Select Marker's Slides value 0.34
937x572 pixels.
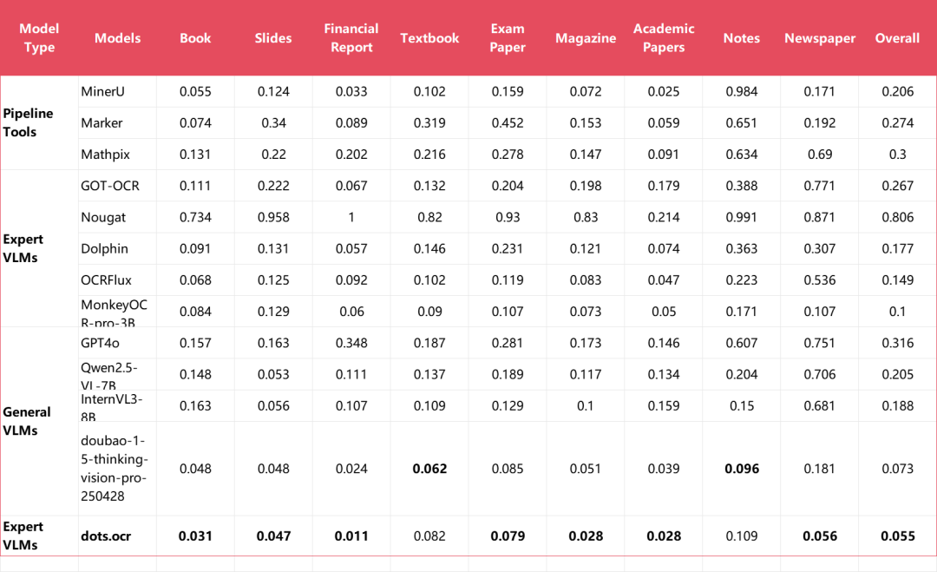point(273,122)
